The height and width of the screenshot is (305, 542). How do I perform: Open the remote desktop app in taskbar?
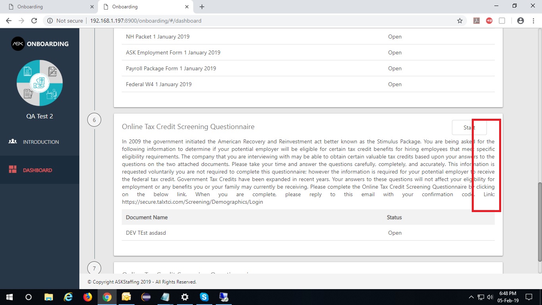pos(224,297)
